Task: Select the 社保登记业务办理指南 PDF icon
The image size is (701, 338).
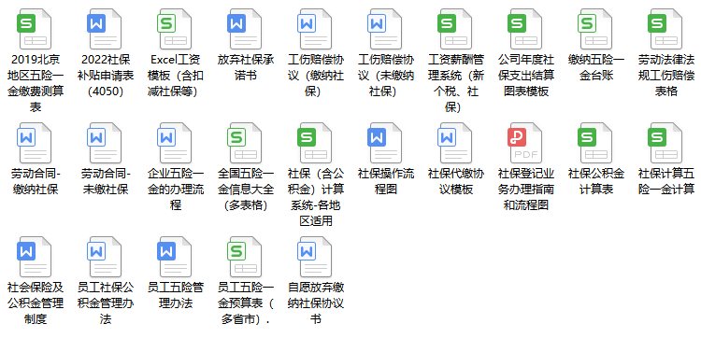Action: click(x=525, y=143)
